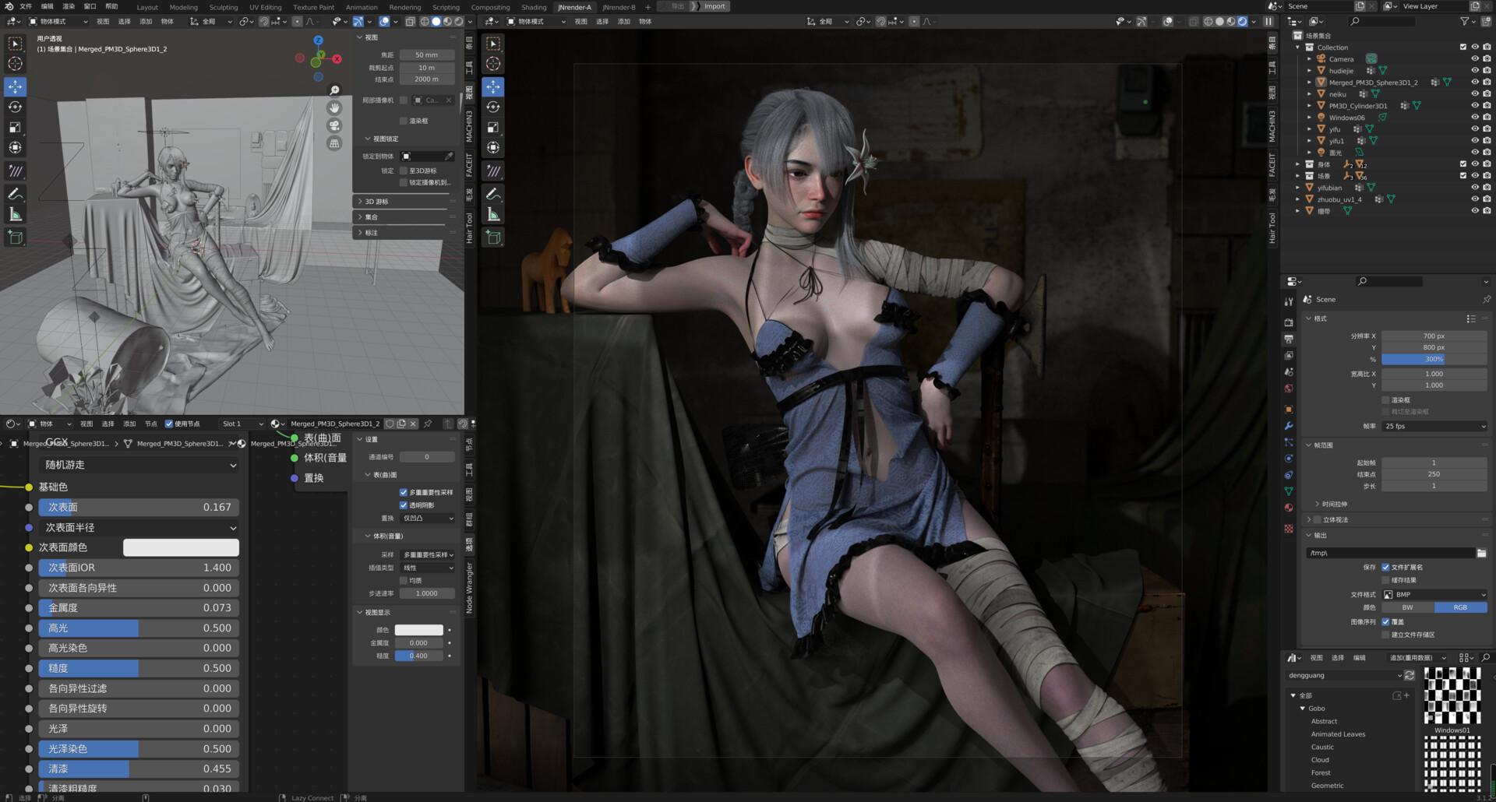
Task: Open the 渲染 menu
Action: pyautogui.click(x=69, y=6)
